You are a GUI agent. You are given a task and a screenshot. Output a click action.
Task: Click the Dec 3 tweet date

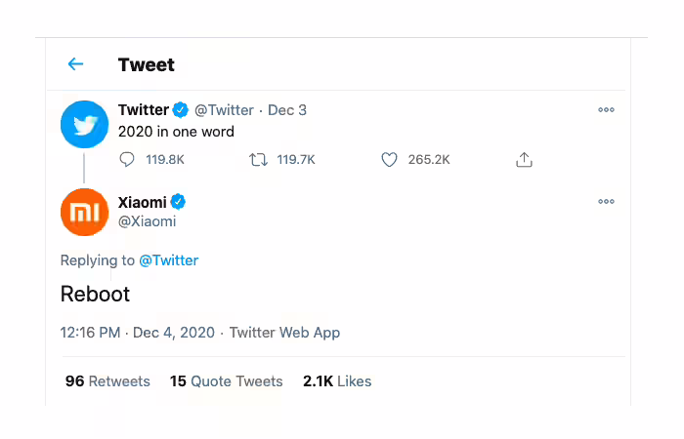coord(287,110)
